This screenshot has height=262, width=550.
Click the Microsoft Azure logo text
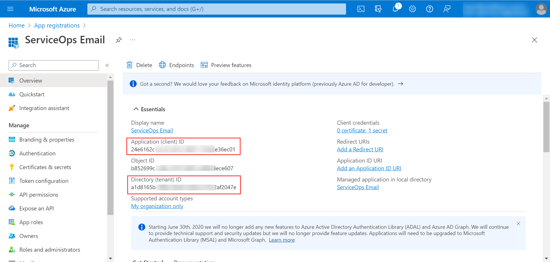coord(52,9)
